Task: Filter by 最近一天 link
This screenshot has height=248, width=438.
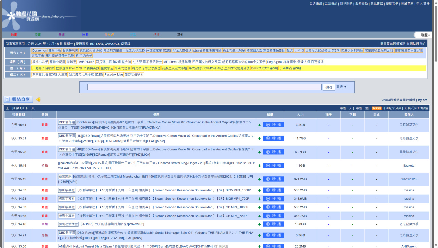Action: [346, 108]
